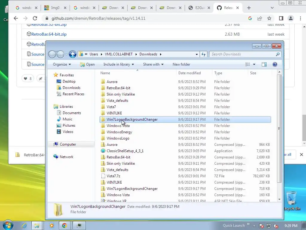Click the file list scroll down arrow

point(279,199)
